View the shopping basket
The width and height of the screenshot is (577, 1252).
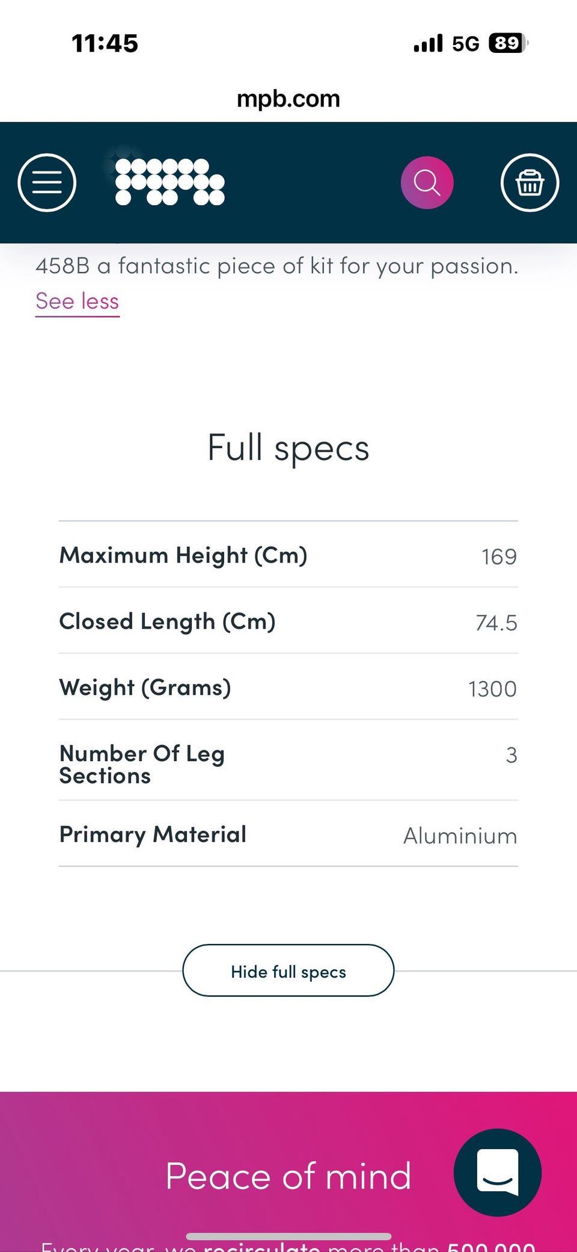click(530, 183)
